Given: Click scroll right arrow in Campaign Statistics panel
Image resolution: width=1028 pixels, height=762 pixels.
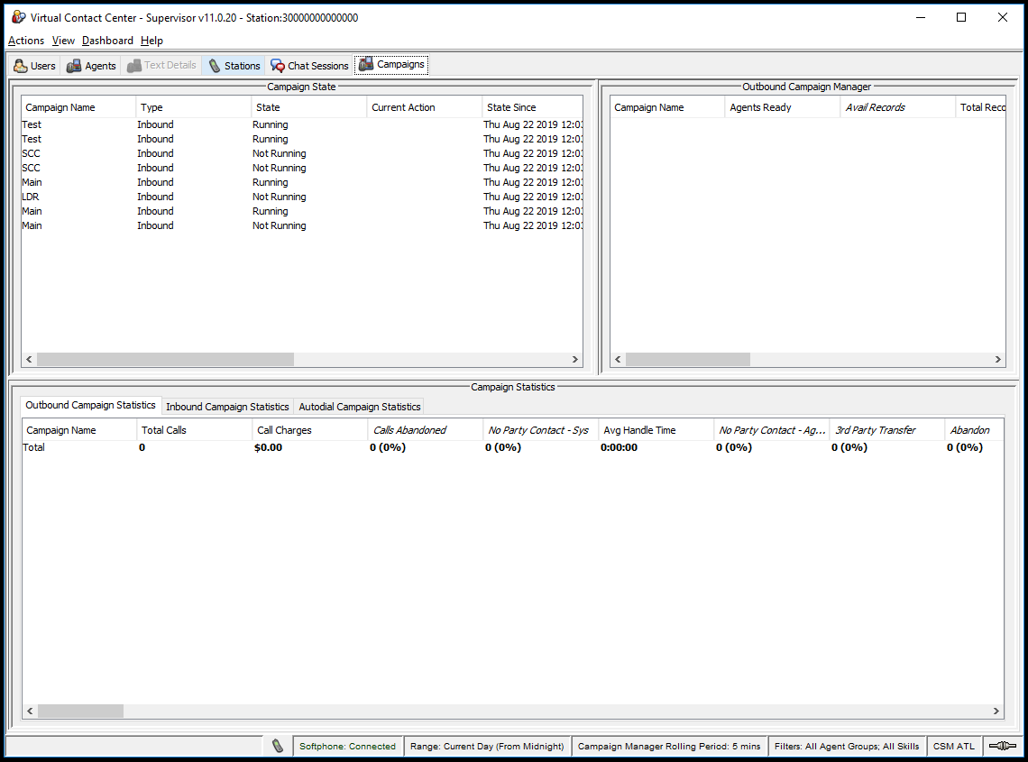Looking at the screenshot, I should 996,711.
